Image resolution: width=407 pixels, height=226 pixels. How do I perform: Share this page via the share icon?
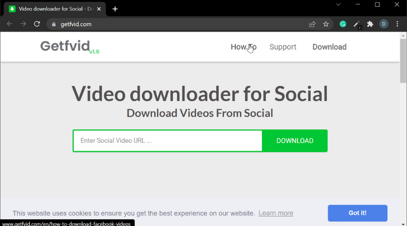(312, 24)
